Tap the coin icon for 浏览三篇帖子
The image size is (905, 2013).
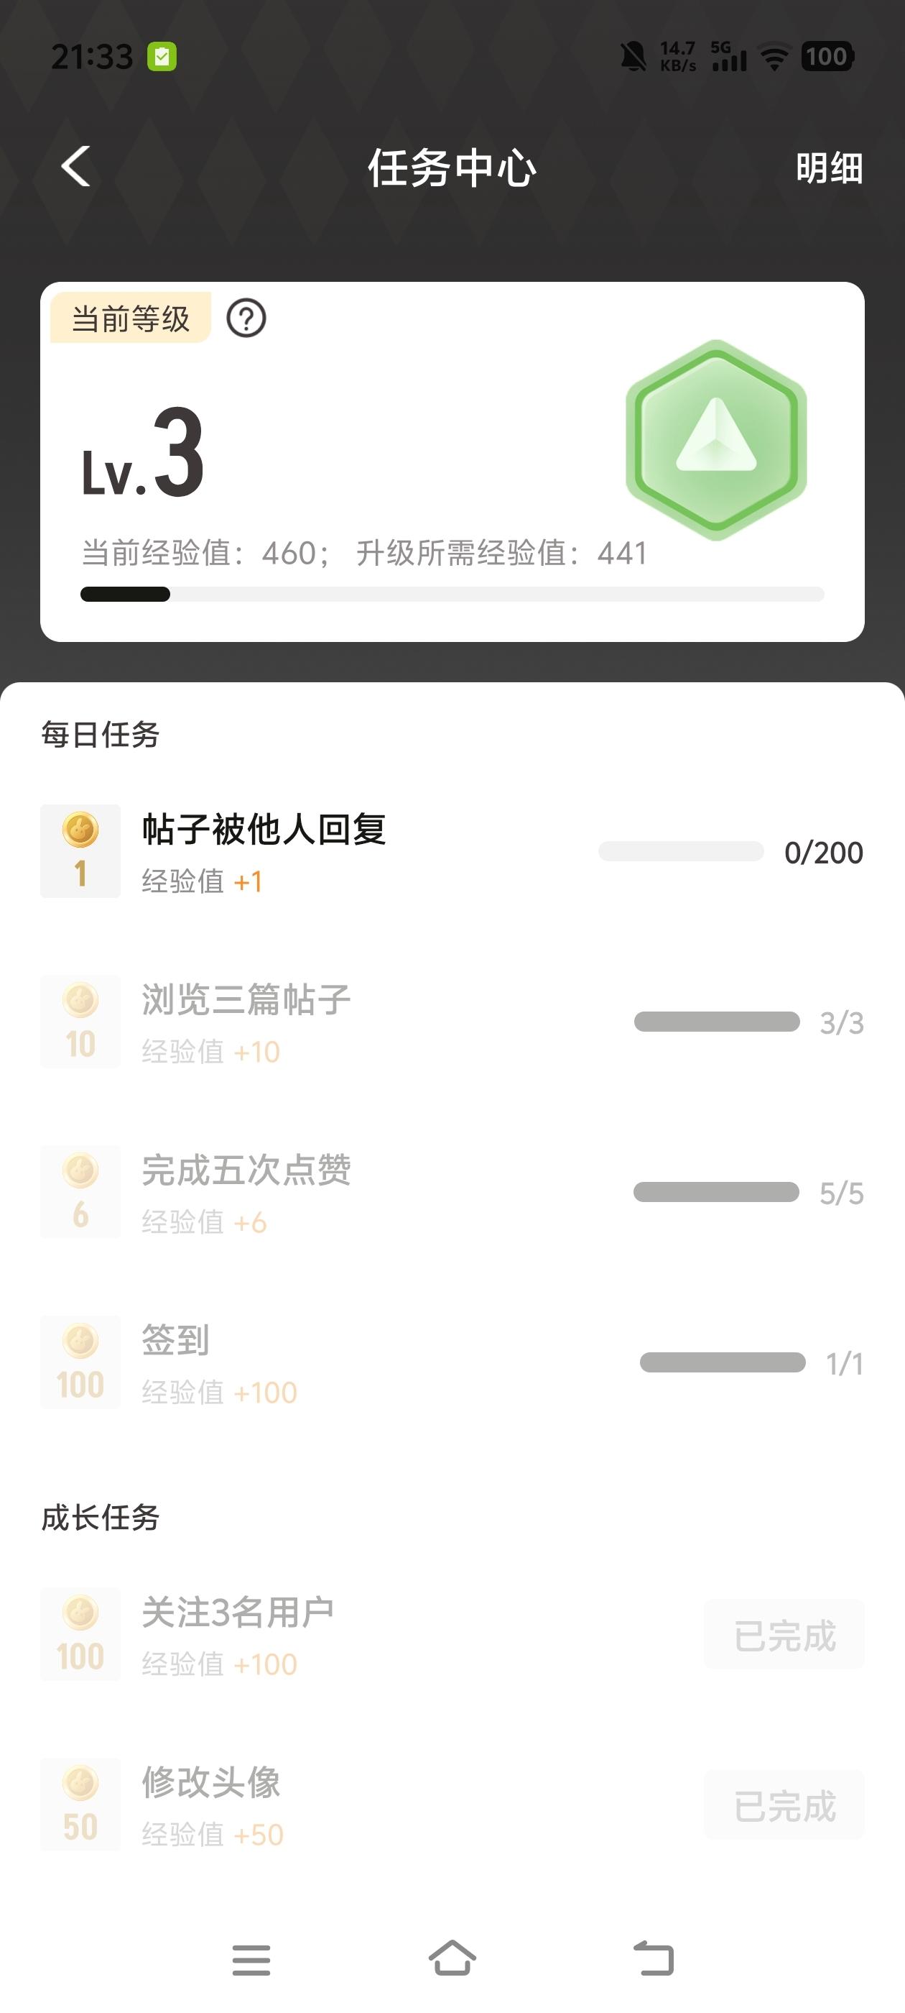click(x=80, y=1022)
